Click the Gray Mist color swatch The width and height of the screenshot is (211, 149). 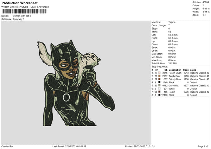coord(159,85)
